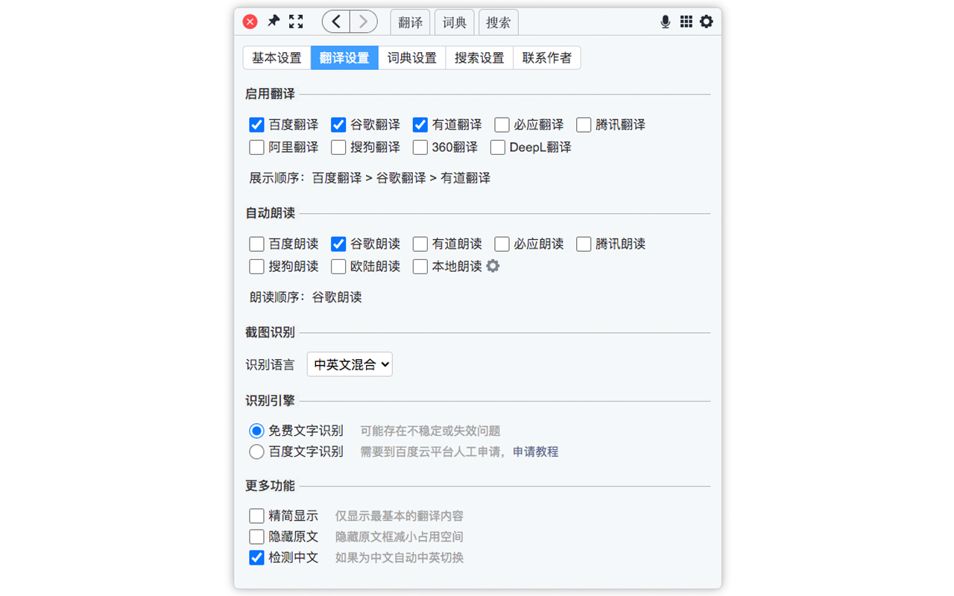Pin the translator window with the pushpin
Screen dimensions: 954x596
tap(274, 22)
